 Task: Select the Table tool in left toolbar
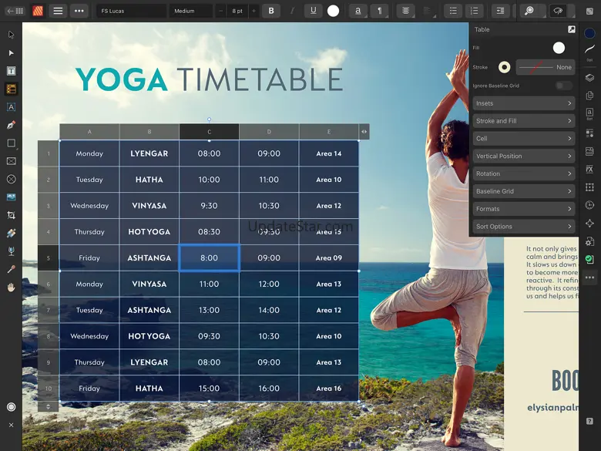(x=11, y=89)
